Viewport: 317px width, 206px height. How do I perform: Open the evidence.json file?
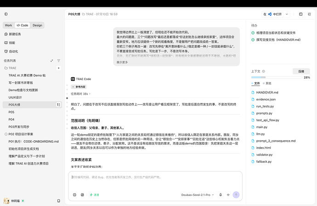point(266,99)
